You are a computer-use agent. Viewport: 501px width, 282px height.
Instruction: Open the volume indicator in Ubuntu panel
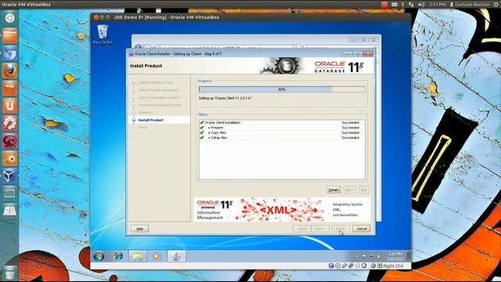point(421,5)
